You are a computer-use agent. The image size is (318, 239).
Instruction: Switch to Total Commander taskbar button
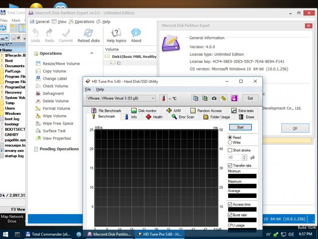(x=48, y=234)
